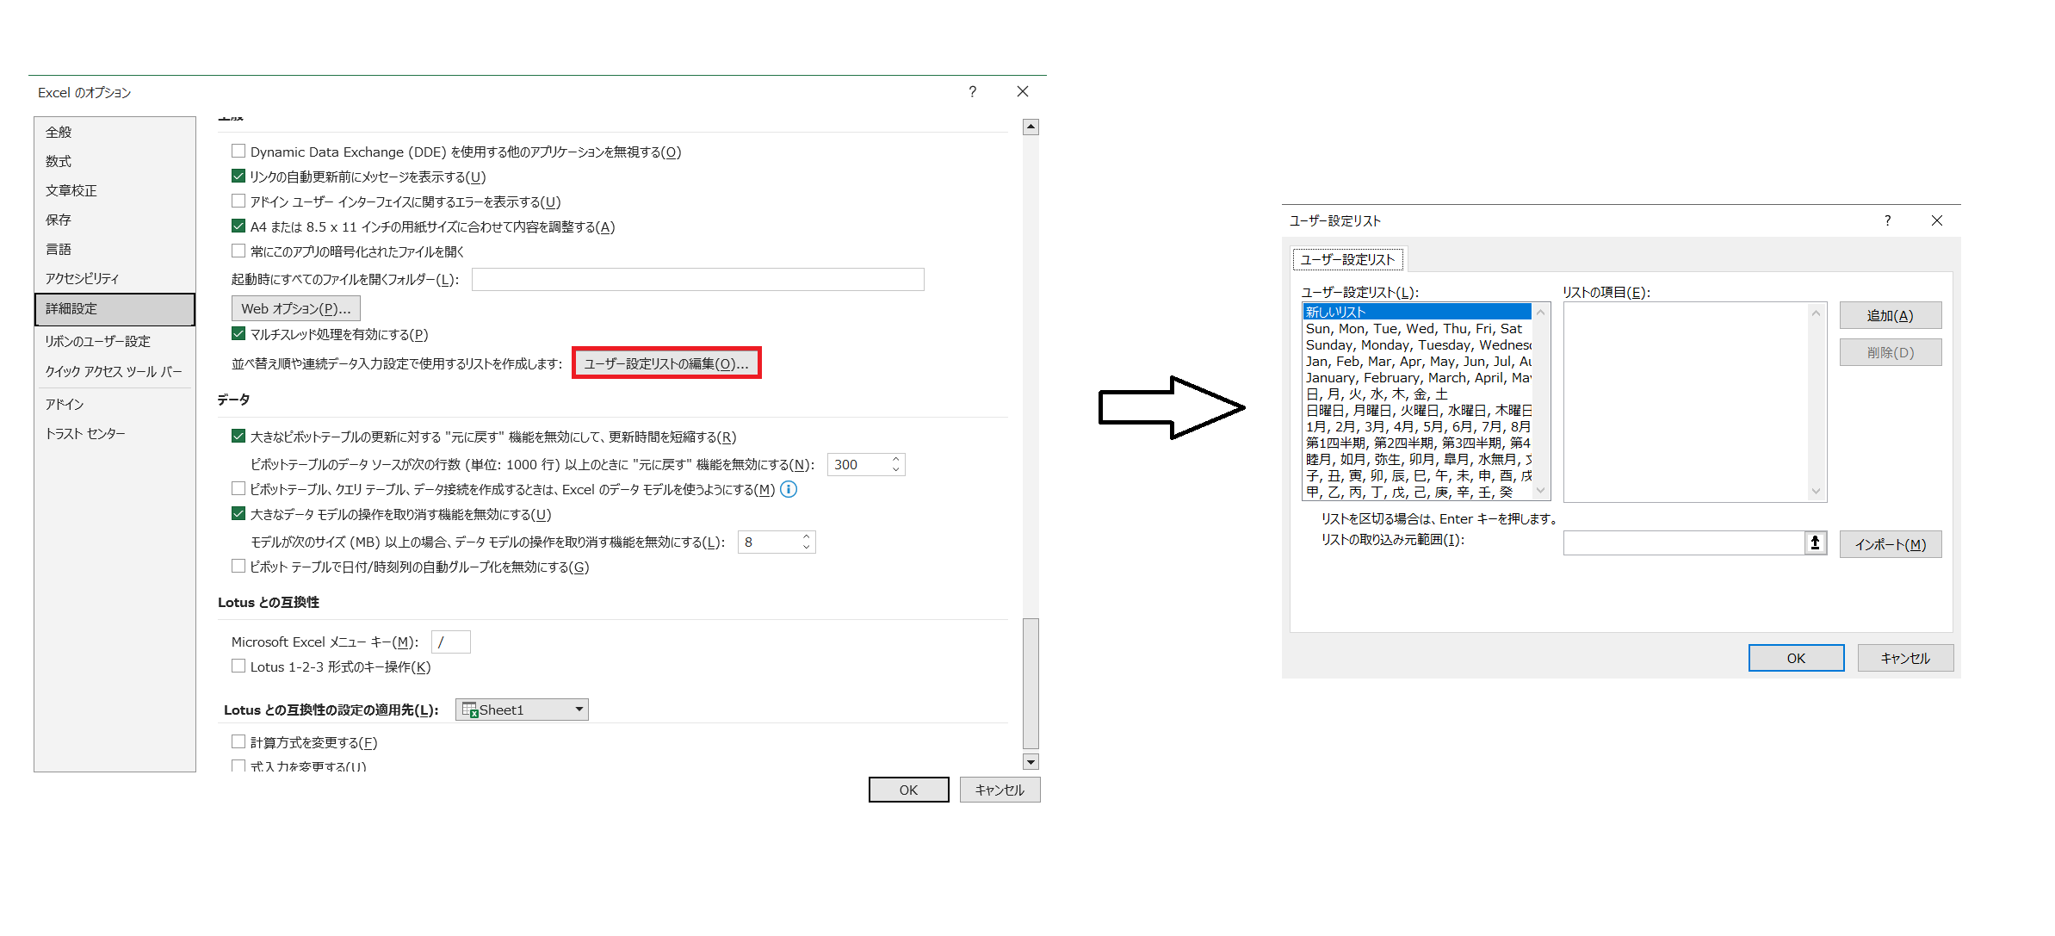The image size is (2055, 936).
Task: Click the help icon on the ユーザー設定リスト dialog
Action: (x=1888, y=220)
